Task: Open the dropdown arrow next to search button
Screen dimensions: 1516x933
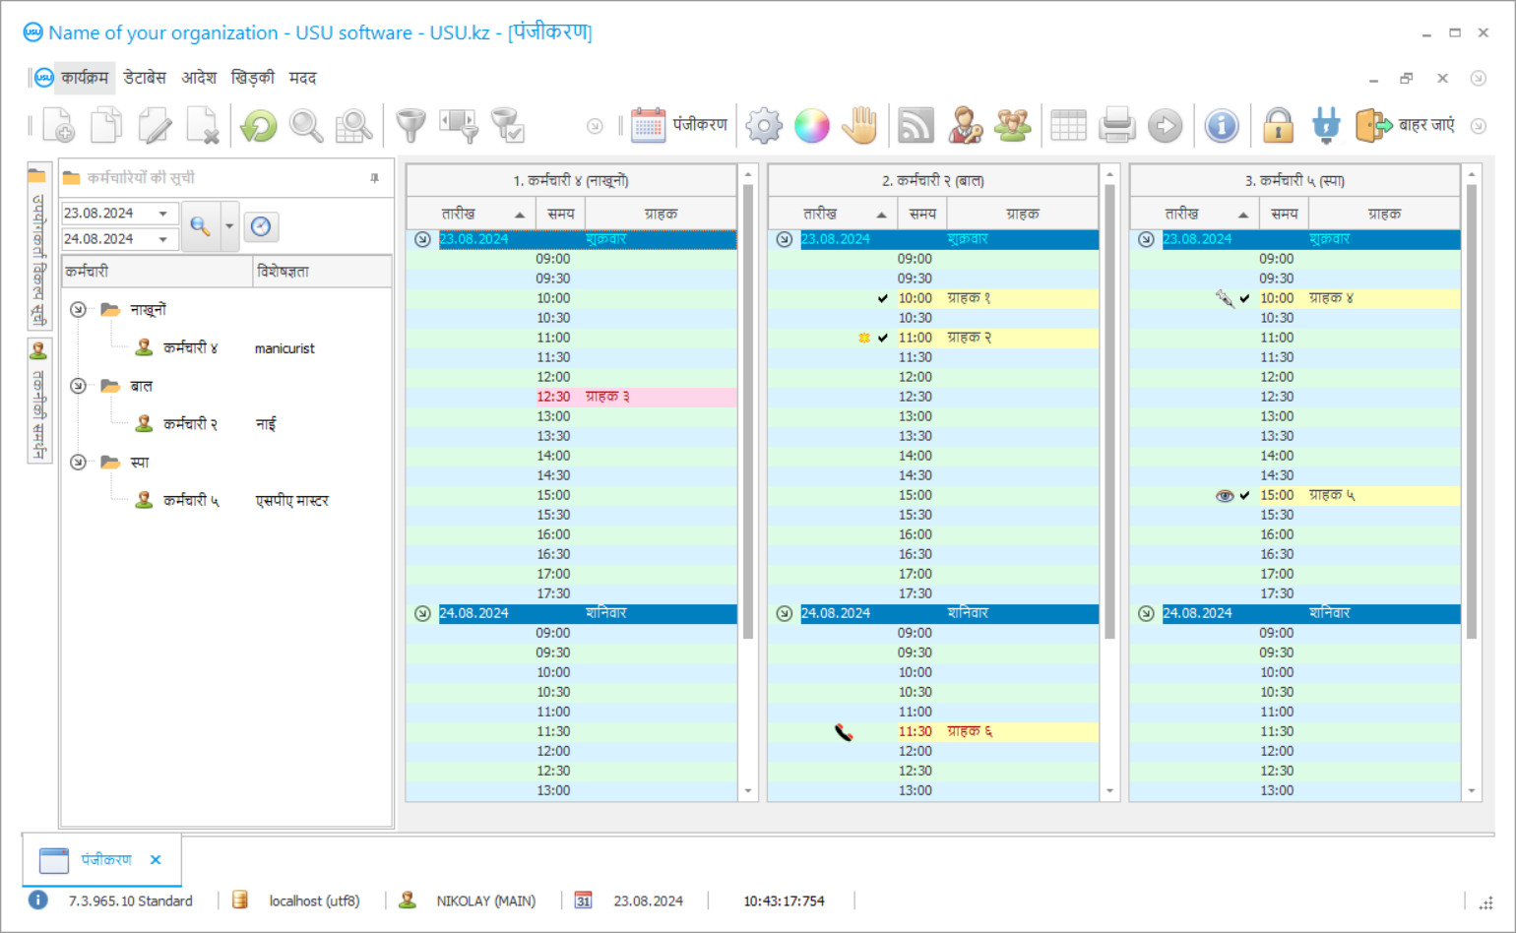Action: pos(229,226)
